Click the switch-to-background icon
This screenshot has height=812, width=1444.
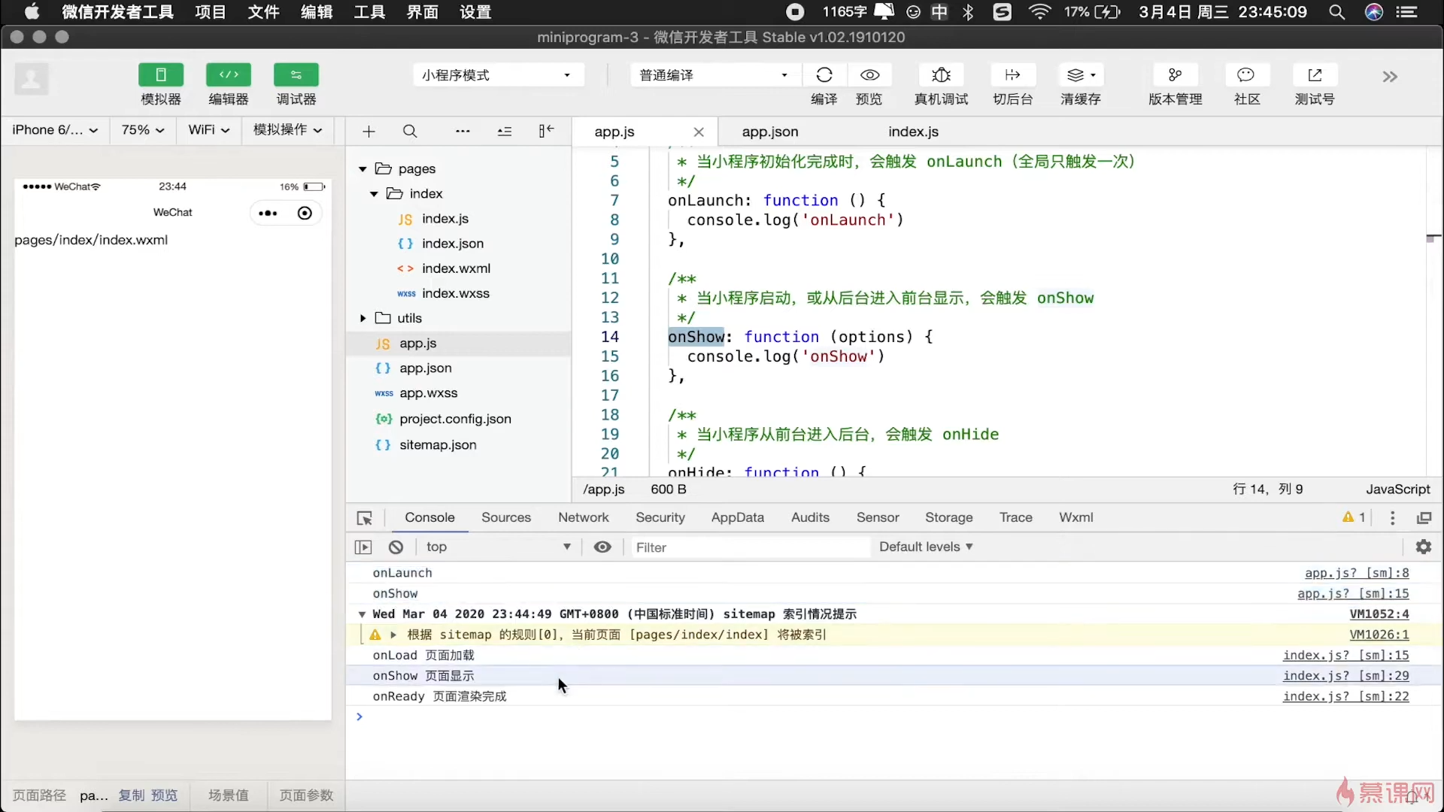tap(1012, 74)
